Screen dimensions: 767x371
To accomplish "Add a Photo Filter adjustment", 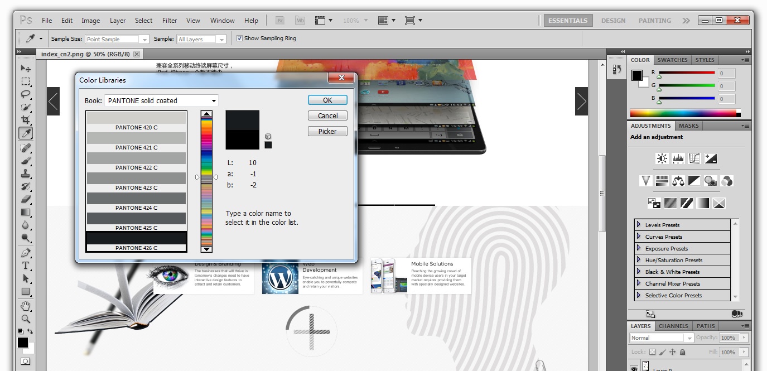I will (x=711, y=181).
